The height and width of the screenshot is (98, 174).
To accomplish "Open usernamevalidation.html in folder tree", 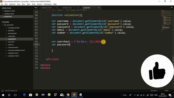I will [16, 50].
